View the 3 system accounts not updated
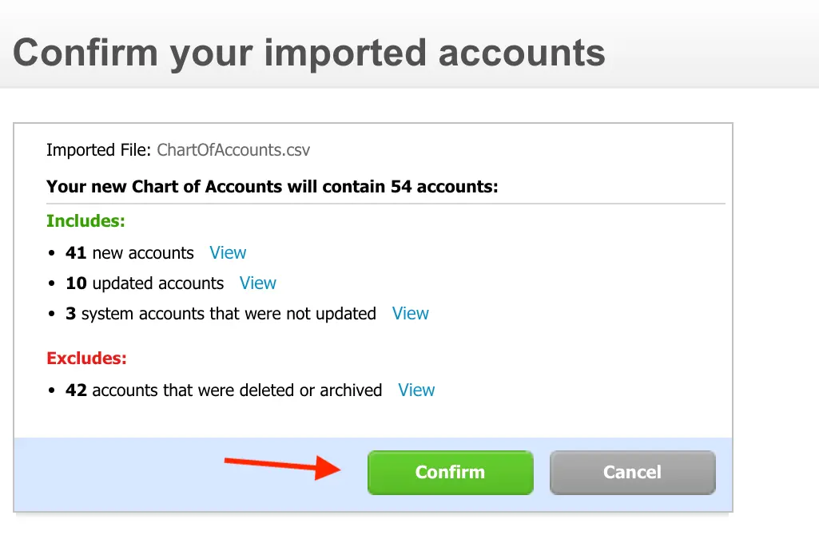Screen dimensions: 819x539 [410, 313]
